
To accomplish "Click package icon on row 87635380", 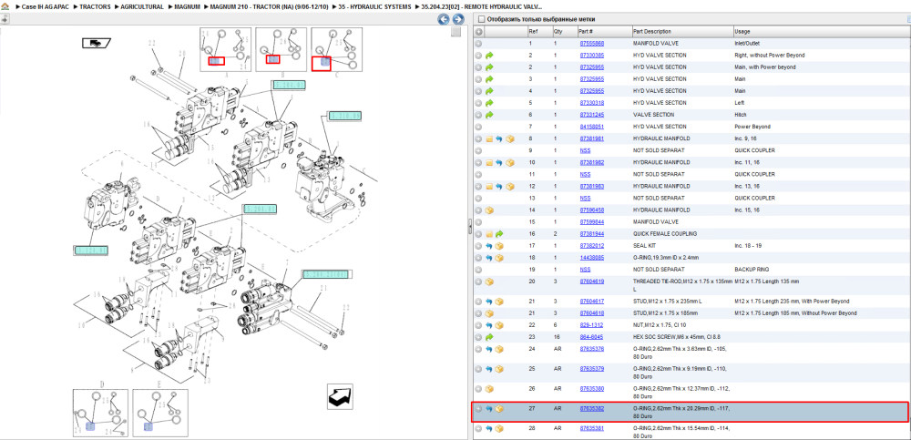I will pyautogui.click(x=489, y=388).
